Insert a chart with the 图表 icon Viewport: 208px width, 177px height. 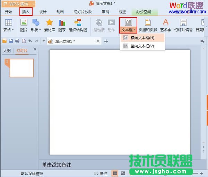pos(62,23)
